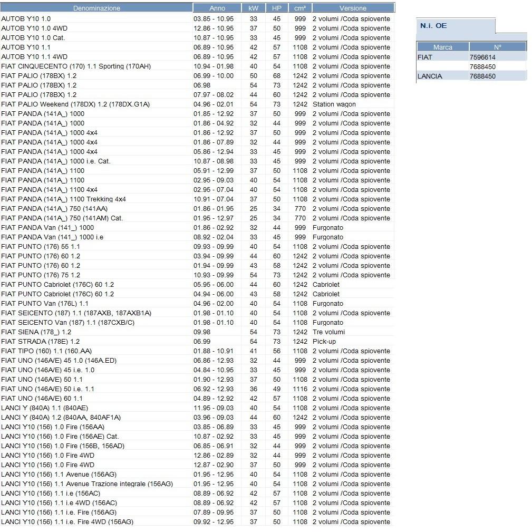
Task: Select LANCI Y10 (156) 1.1 i.e (156AC) row
Action: 198,494
